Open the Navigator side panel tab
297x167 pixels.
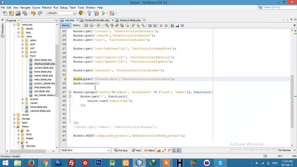click(x=2, y=30)
